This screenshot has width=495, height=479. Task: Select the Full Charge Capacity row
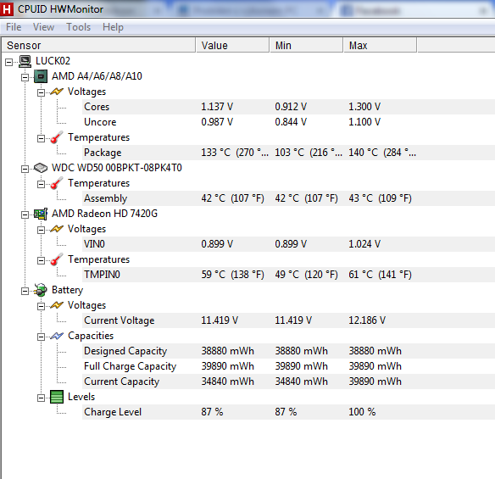coord(288,366)
